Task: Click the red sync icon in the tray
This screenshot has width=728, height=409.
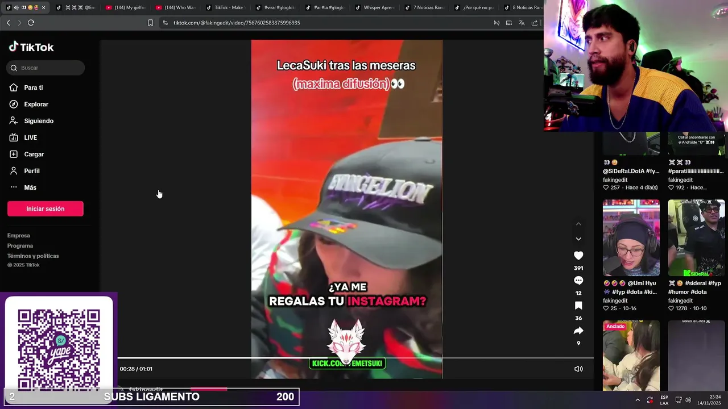Action: [650, 400]
